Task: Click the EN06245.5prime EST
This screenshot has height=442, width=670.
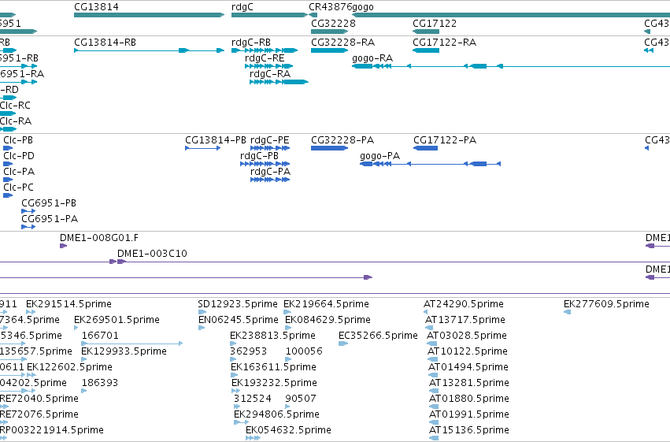Action: click(x=202, y=328)
